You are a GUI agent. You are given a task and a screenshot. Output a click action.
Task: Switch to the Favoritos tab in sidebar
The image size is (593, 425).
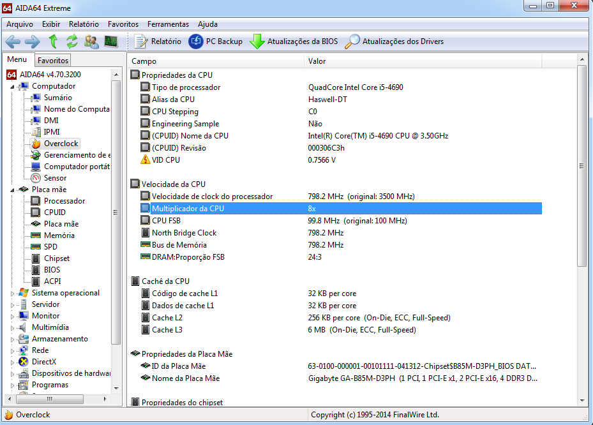[x=53, y=61]
